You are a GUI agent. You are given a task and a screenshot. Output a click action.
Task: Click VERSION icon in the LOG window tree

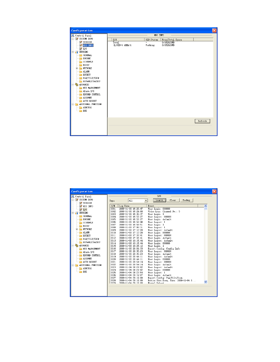coord(81,203)
